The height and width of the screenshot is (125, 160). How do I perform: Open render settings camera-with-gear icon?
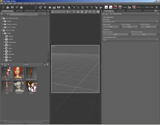63,7
